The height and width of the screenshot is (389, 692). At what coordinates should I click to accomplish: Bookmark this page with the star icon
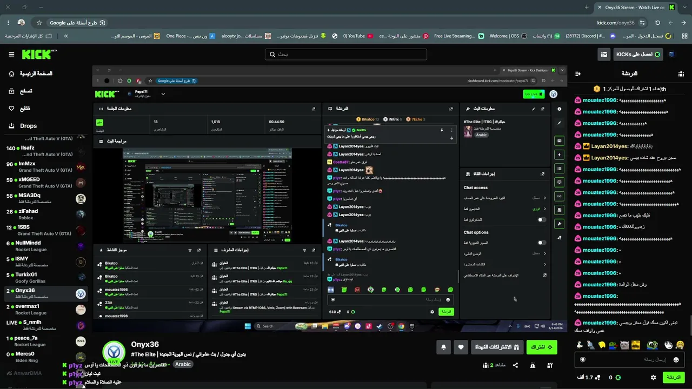tap(39, 23)
